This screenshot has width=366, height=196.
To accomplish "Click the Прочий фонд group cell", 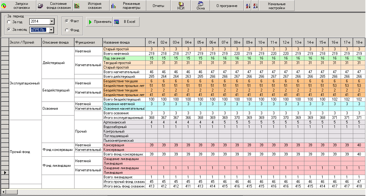I will click(x=25, y=152).
